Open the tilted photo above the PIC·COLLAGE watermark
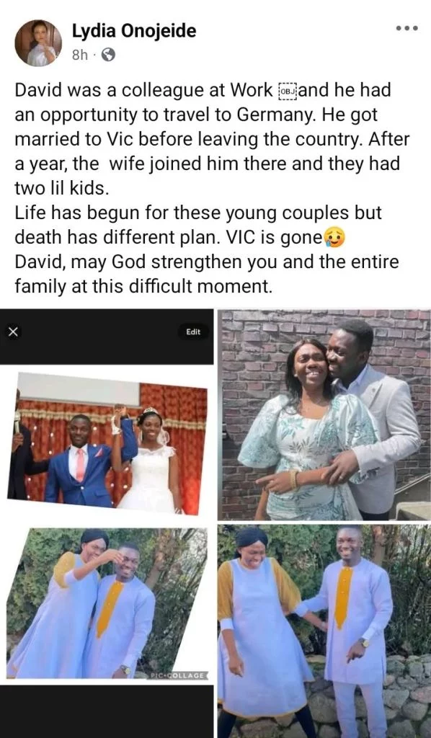This screenshot has height=738, width=431. point(107,603)
